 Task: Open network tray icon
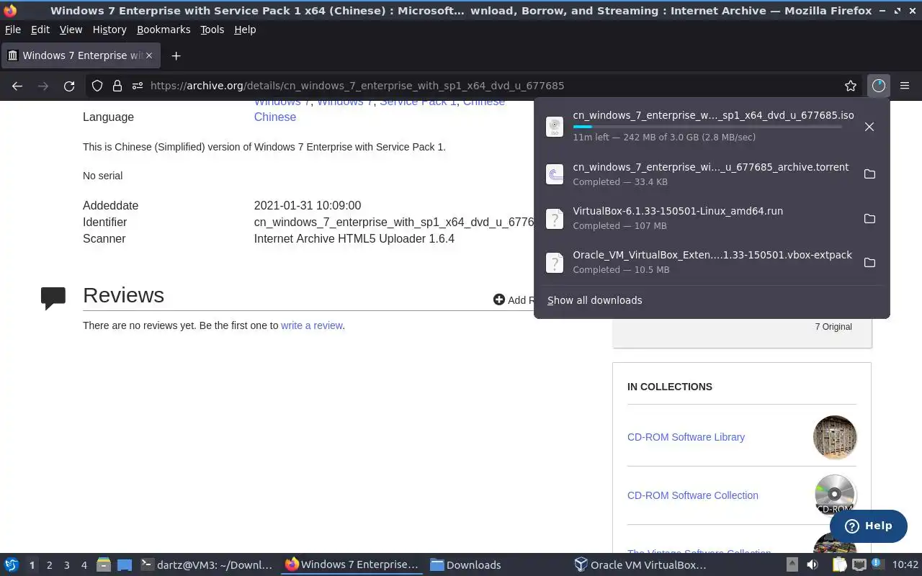coord(859,565)
